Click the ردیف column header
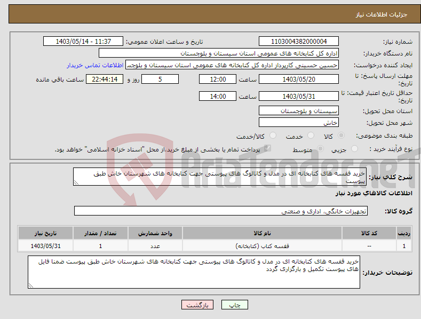 tap(404, 233)
